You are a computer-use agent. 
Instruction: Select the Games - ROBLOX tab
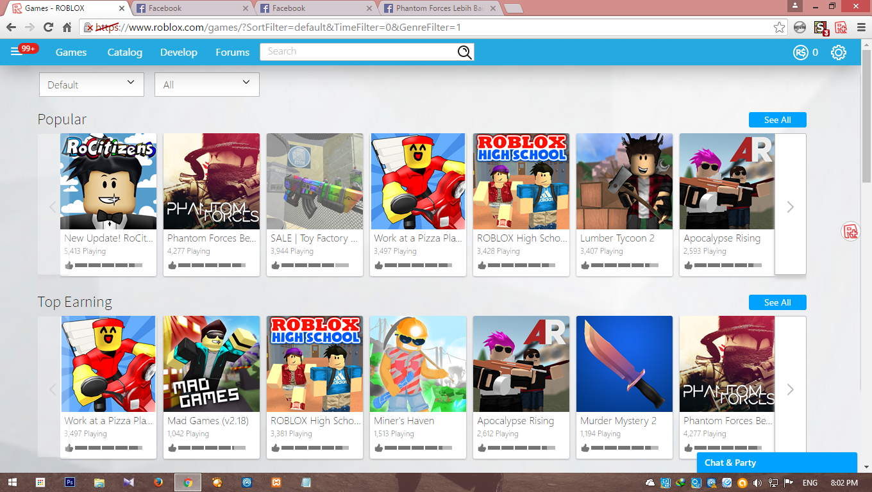pos(67,8)
